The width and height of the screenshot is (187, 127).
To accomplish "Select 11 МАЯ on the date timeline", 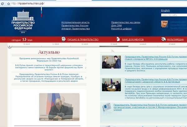I will click(x=55, y=44).
